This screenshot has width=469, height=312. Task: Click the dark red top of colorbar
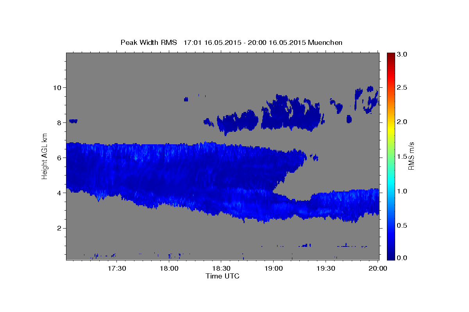(391, 55)
